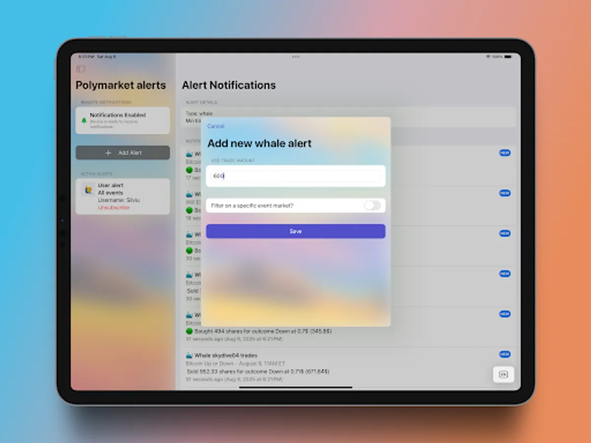Click the plus icon inside the Add Alert button
This screenshot has width=591, height=443.
[108, 153]
